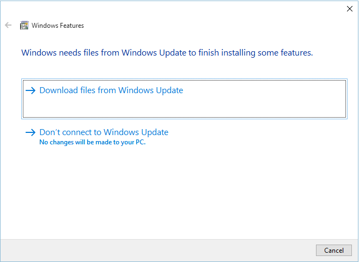Click the 'No changes will be made' subtext
The width and height of the screenshot is (359, 262).
pyautogui.click(x=93, y=142)
